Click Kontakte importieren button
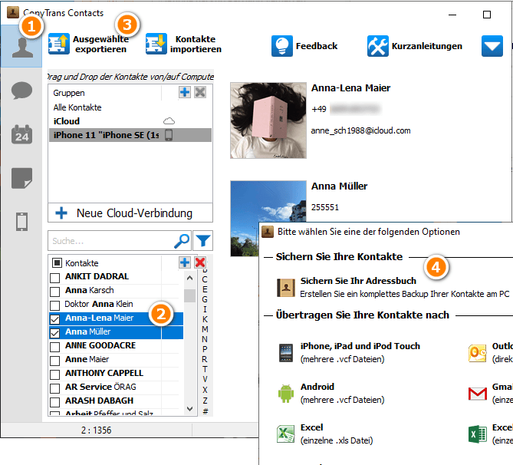Screen dimensions: 513x465 click(183, 44)
